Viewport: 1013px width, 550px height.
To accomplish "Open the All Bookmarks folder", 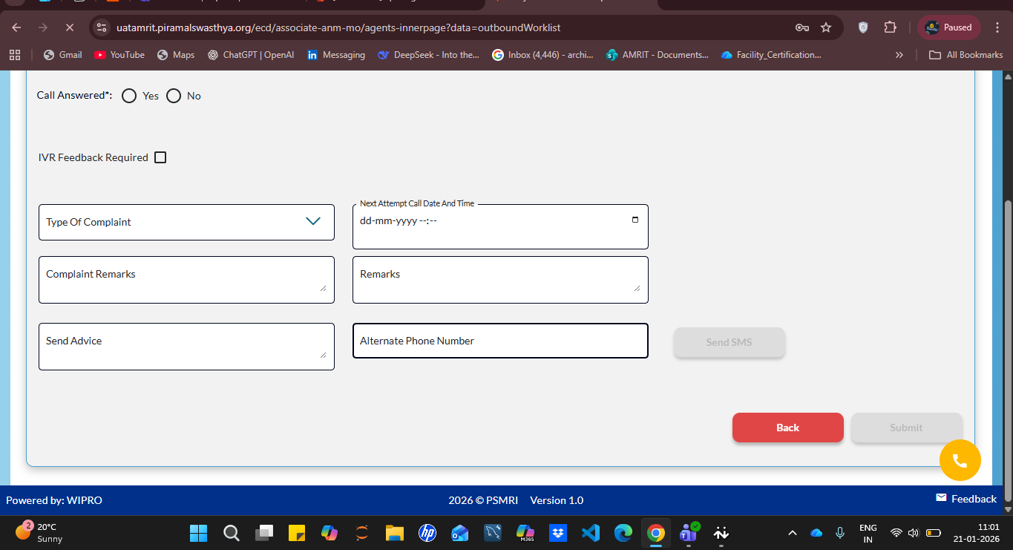I will [966, 55].
